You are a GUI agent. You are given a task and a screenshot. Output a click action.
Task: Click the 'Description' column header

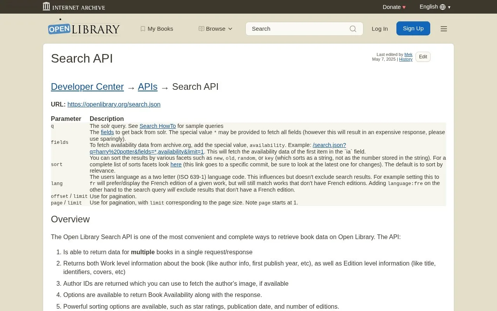[x=107, y=119]
